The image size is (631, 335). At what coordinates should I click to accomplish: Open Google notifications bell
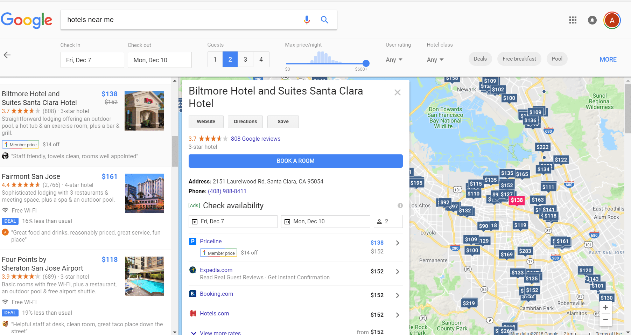[x=592, y=20]
